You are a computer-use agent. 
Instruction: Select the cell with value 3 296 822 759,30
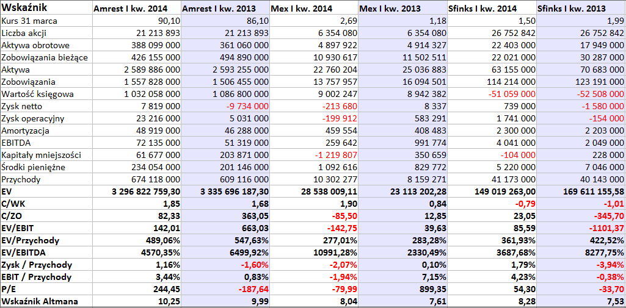[x=137, y=192]
